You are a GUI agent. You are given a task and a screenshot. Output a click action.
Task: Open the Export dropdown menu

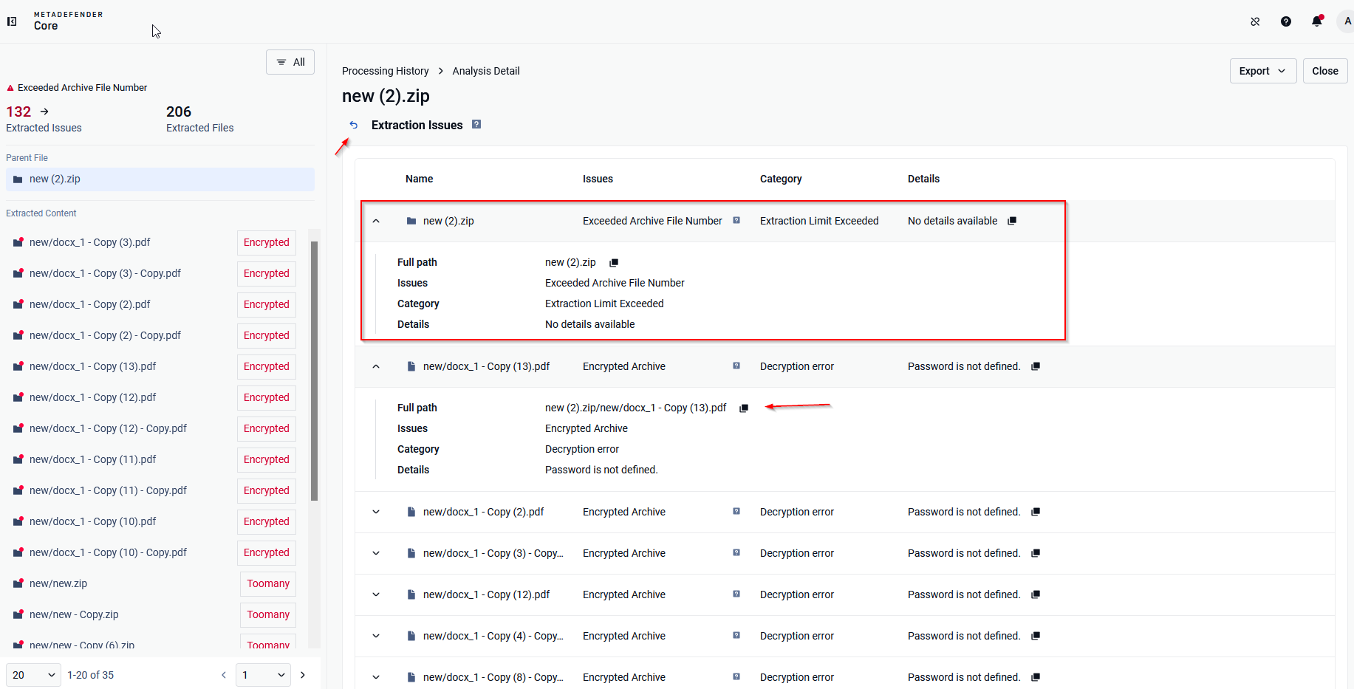[x=1263, y=71]
